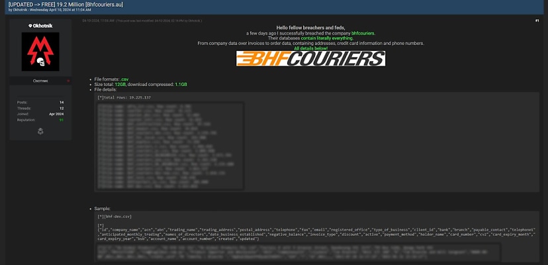Click the [*][bhf-dev.csv] sample header
548x265 pixels.
(x=114, y=217)
